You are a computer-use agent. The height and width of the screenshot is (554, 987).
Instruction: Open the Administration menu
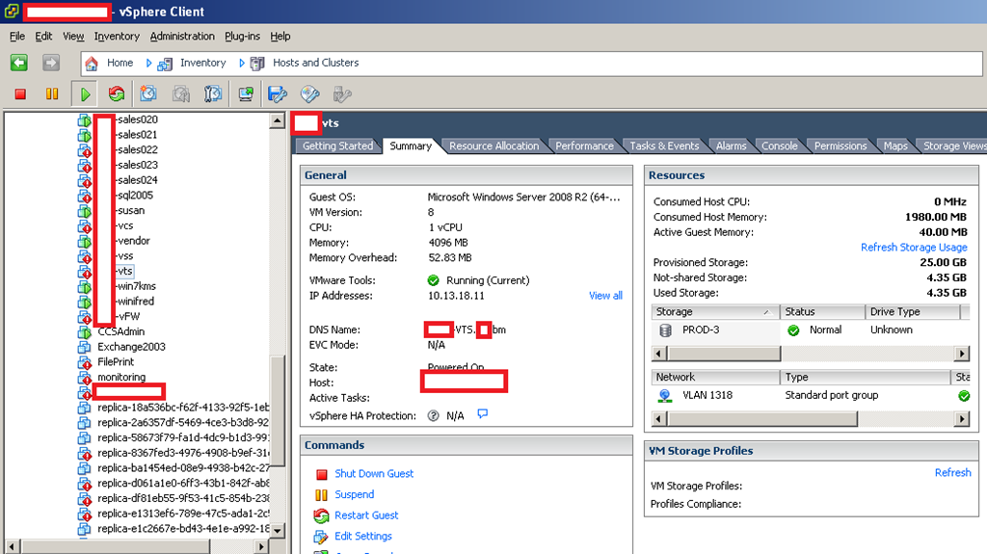tap(182, 37)
